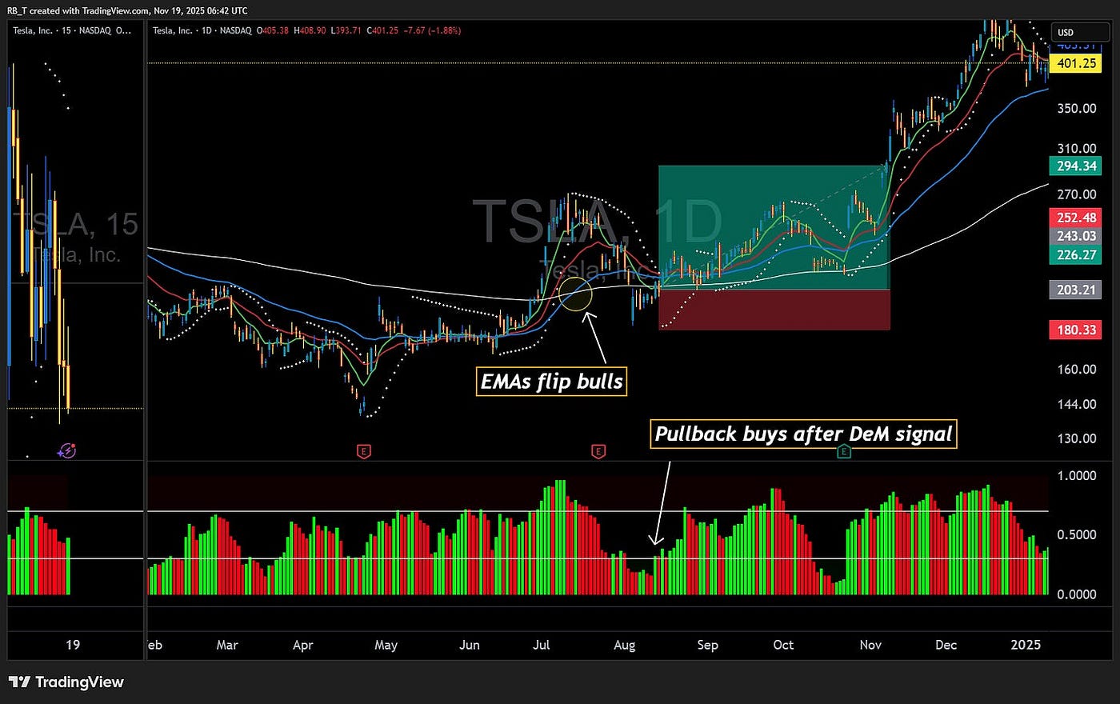Click the earnings E marker near the May area
Screen dimensions: 1120x704
coord(365,451)
